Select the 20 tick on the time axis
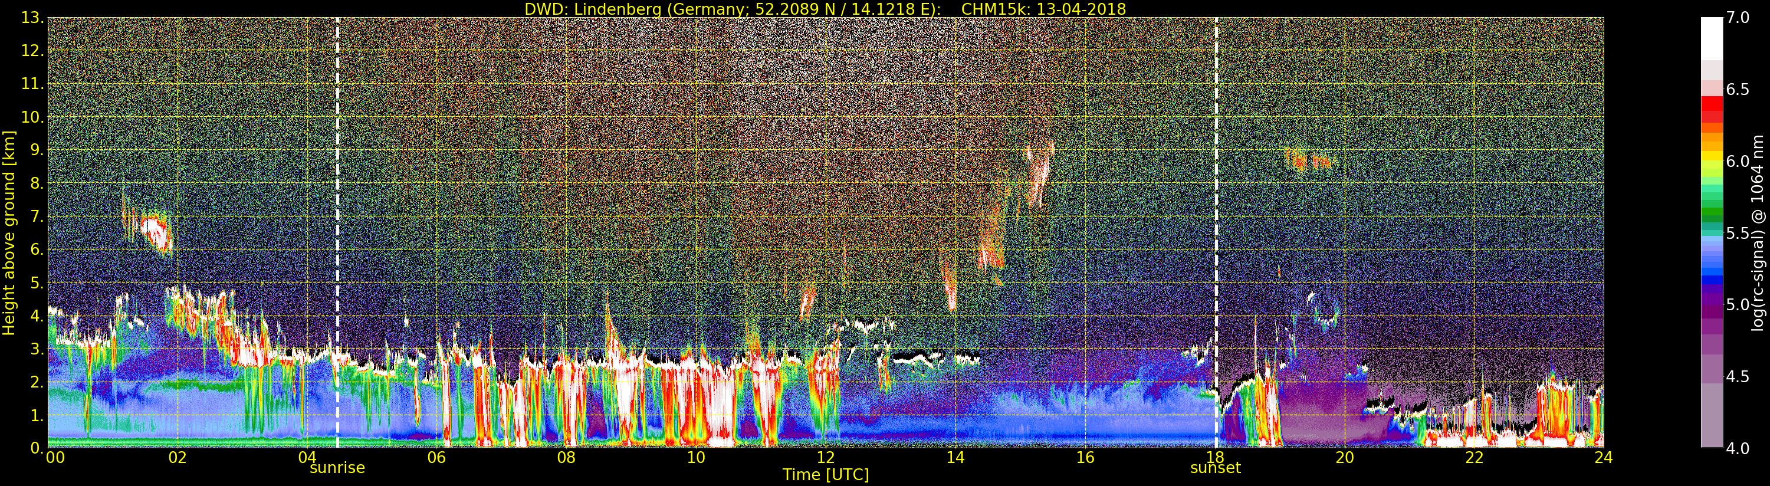Viewport: 1770px width, 486px height. point(1344,458)
